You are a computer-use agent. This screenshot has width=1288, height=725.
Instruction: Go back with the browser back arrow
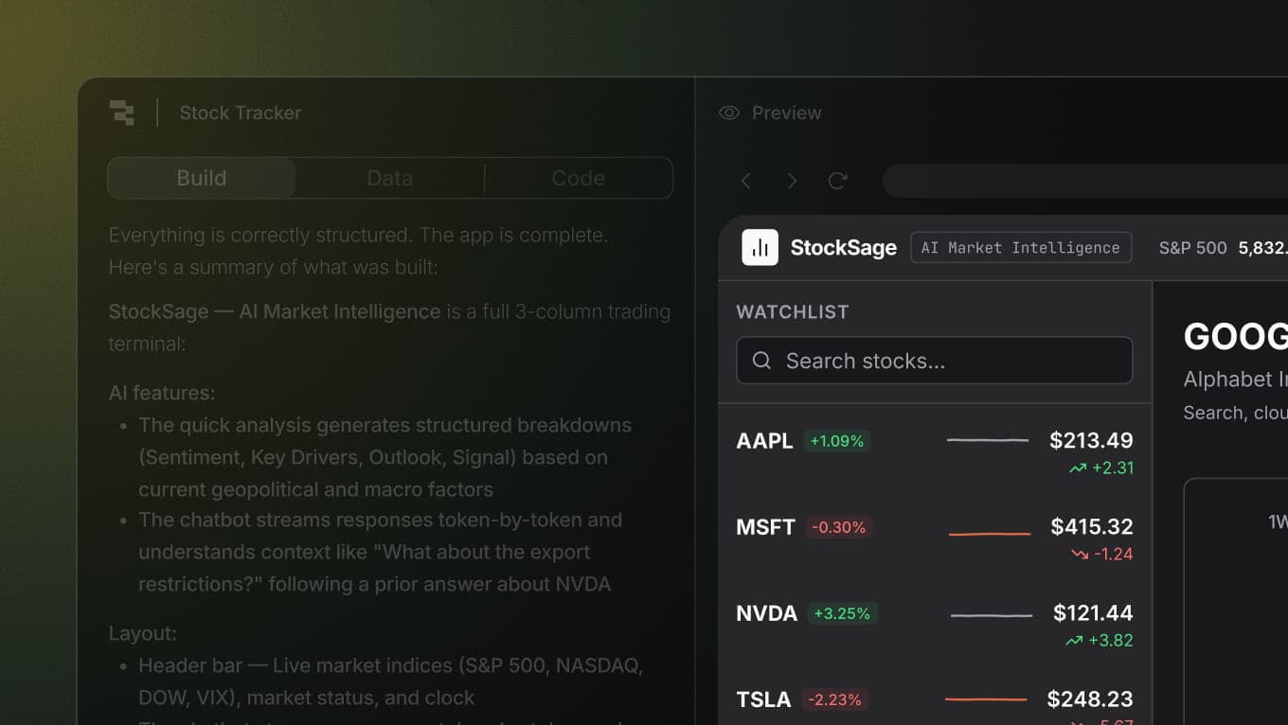pos(746,181)
